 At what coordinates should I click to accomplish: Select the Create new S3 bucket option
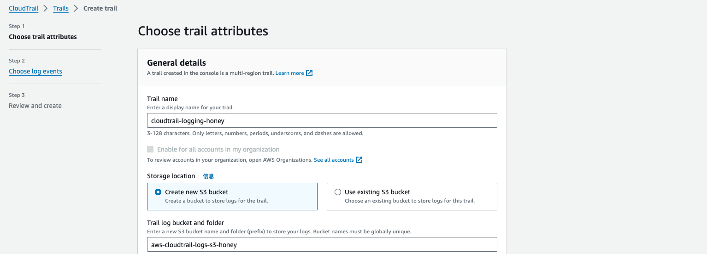click(x=158, y=192)
